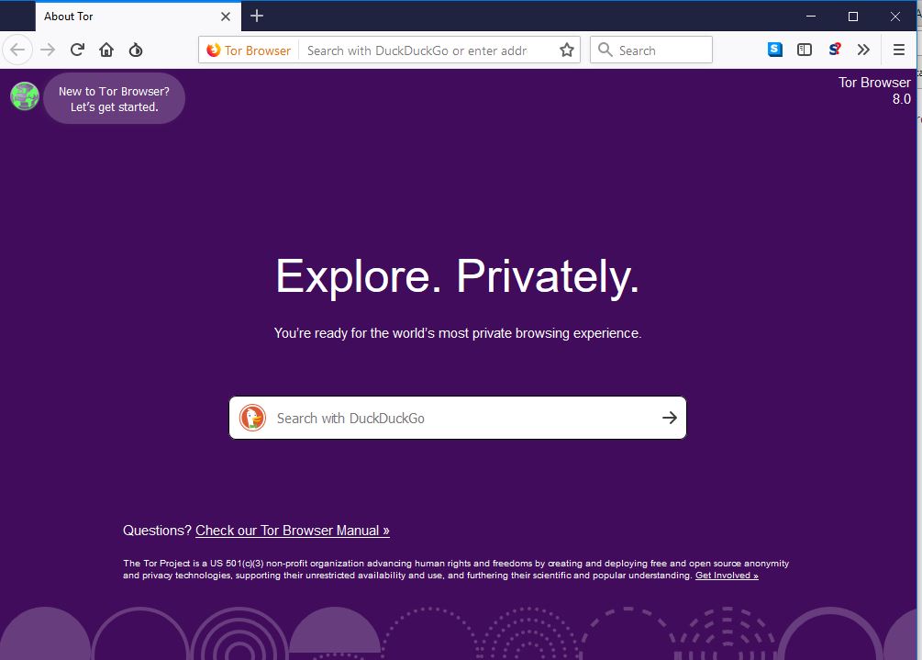Click the magnifier icon in the search bar
This screenshot has height=660, width=922.
605,50
